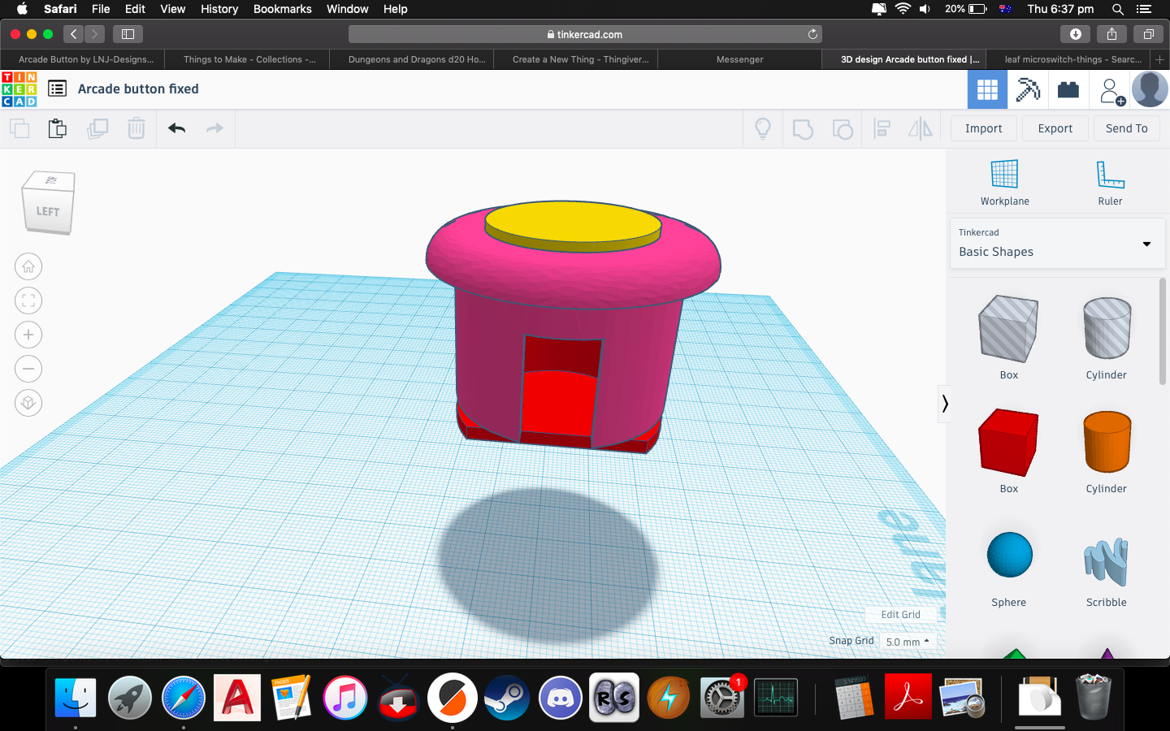Open the Blocks pickaxe mode
Viewport: 1170px width, 731px height.
(x=1028, y=89)
